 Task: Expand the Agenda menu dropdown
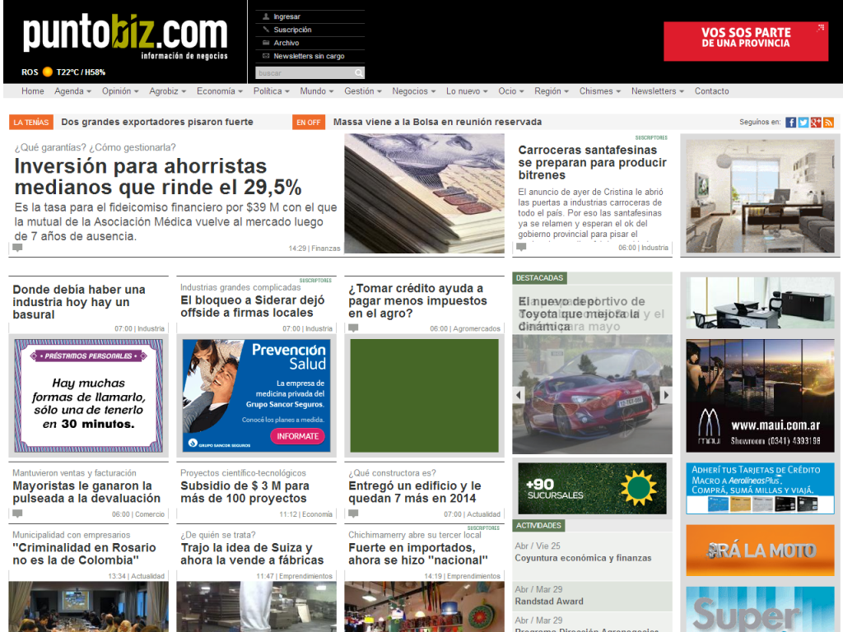72,91
